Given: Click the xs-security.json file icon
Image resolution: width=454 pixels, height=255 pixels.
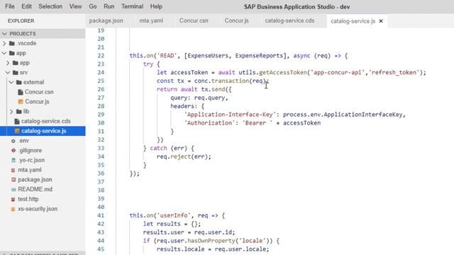Looking at the screenshot, I should click(x=13, y=209).
